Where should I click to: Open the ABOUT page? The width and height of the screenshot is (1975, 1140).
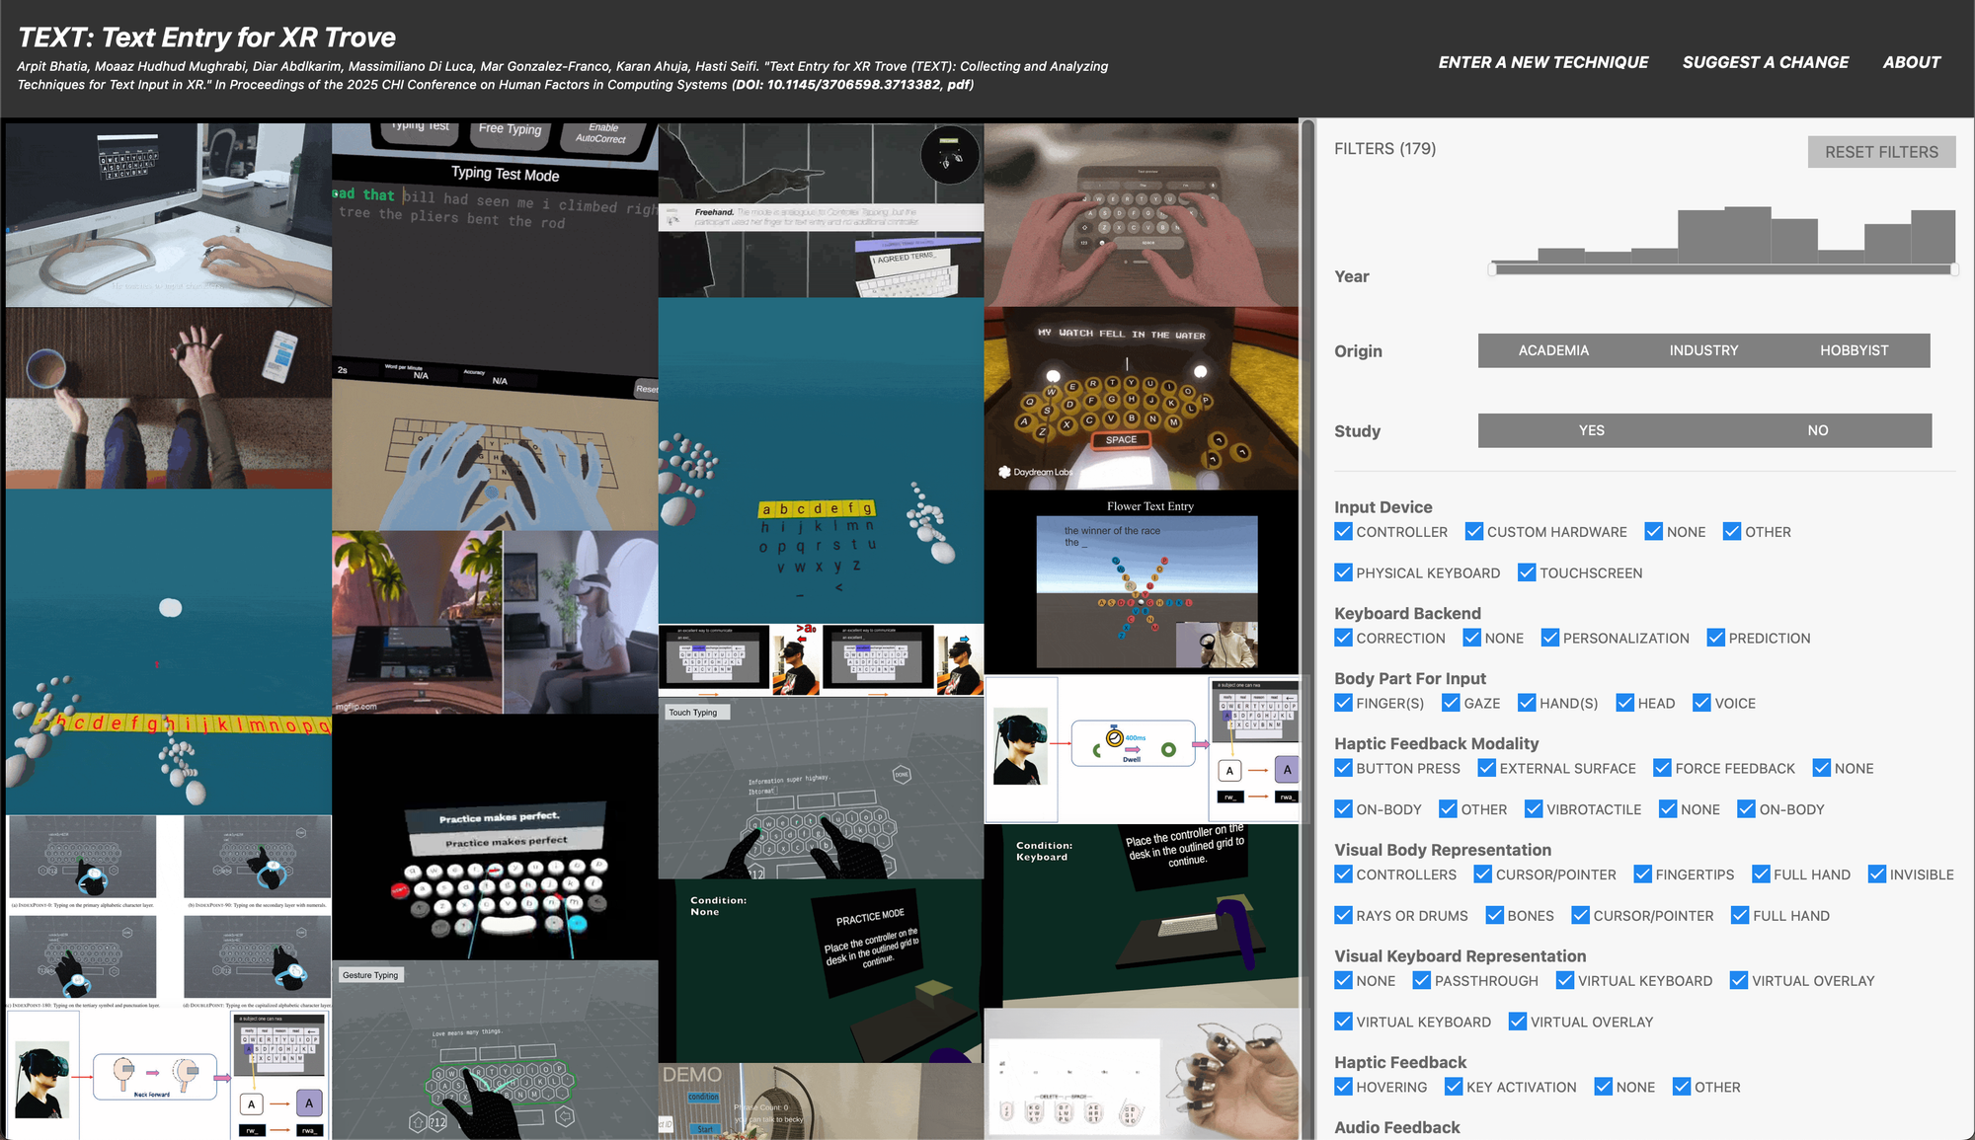pos(1912,62)
